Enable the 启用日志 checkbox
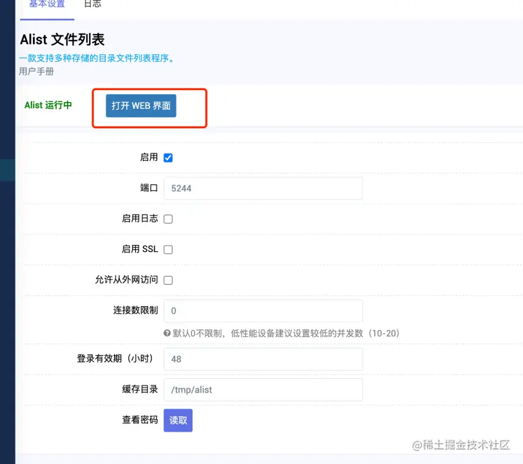 coord(168,219)
